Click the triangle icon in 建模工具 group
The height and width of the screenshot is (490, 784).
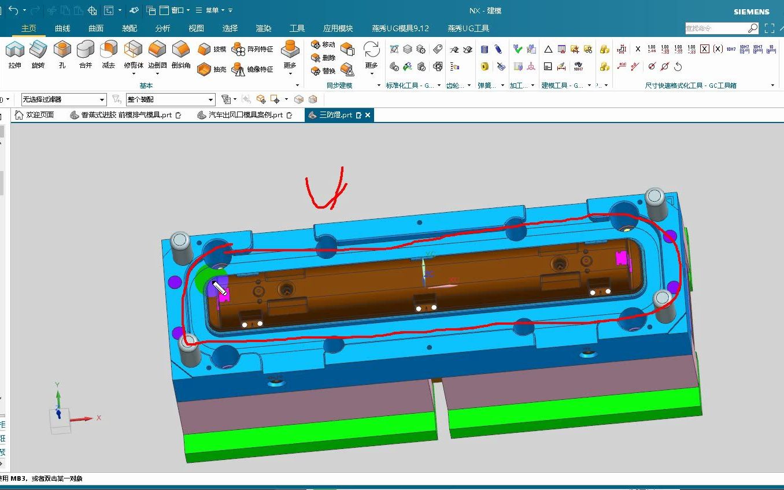[x=548, y=50]
